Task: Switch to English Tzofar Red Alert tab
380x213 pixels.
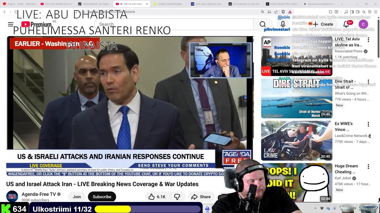Action: [x=19, y=4]
